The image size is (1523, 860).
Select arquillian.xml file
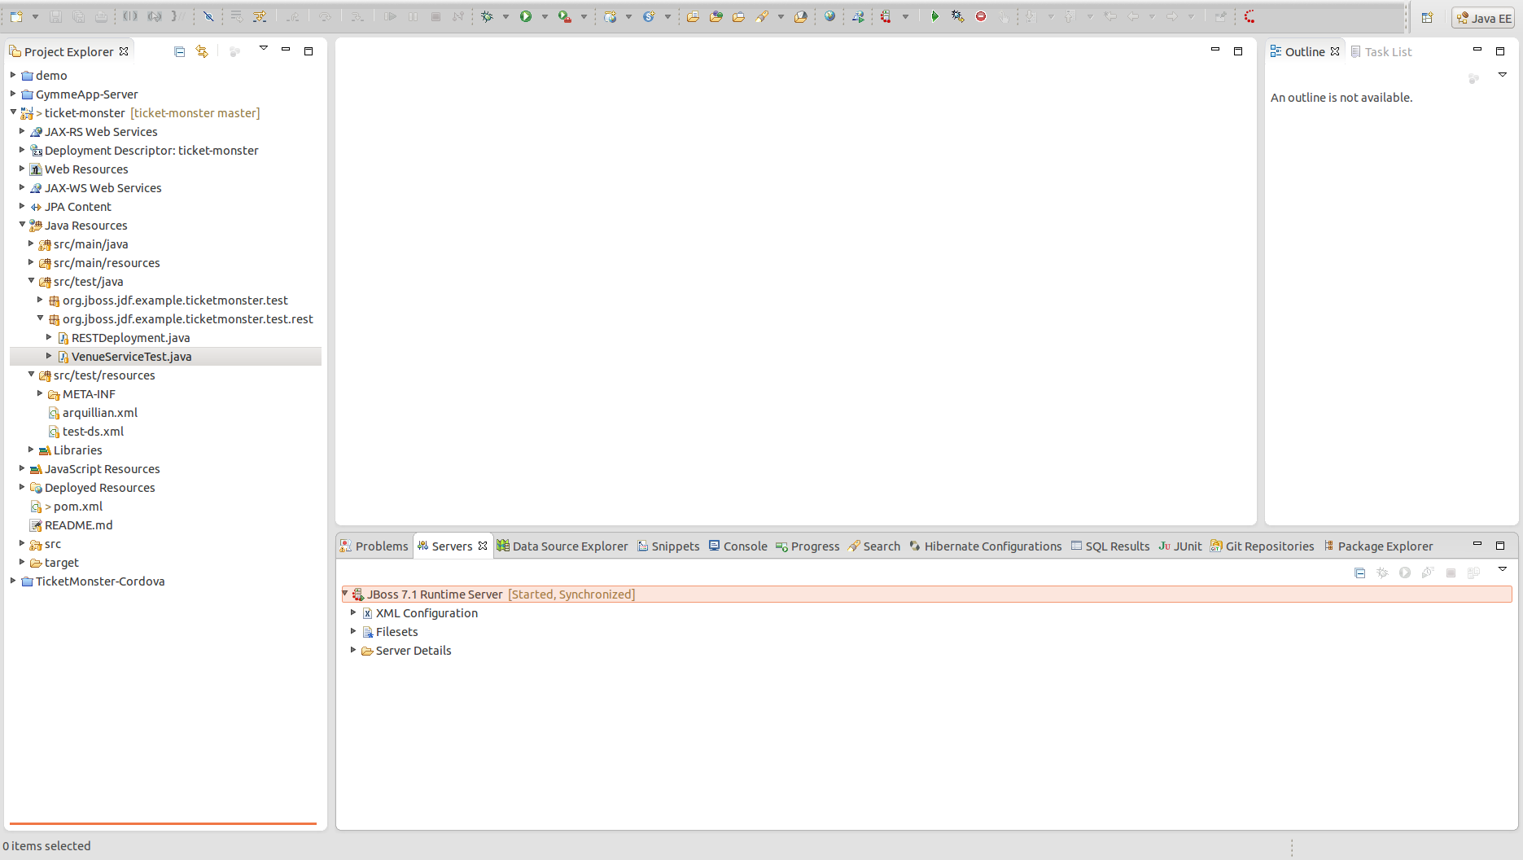point(99,413)
